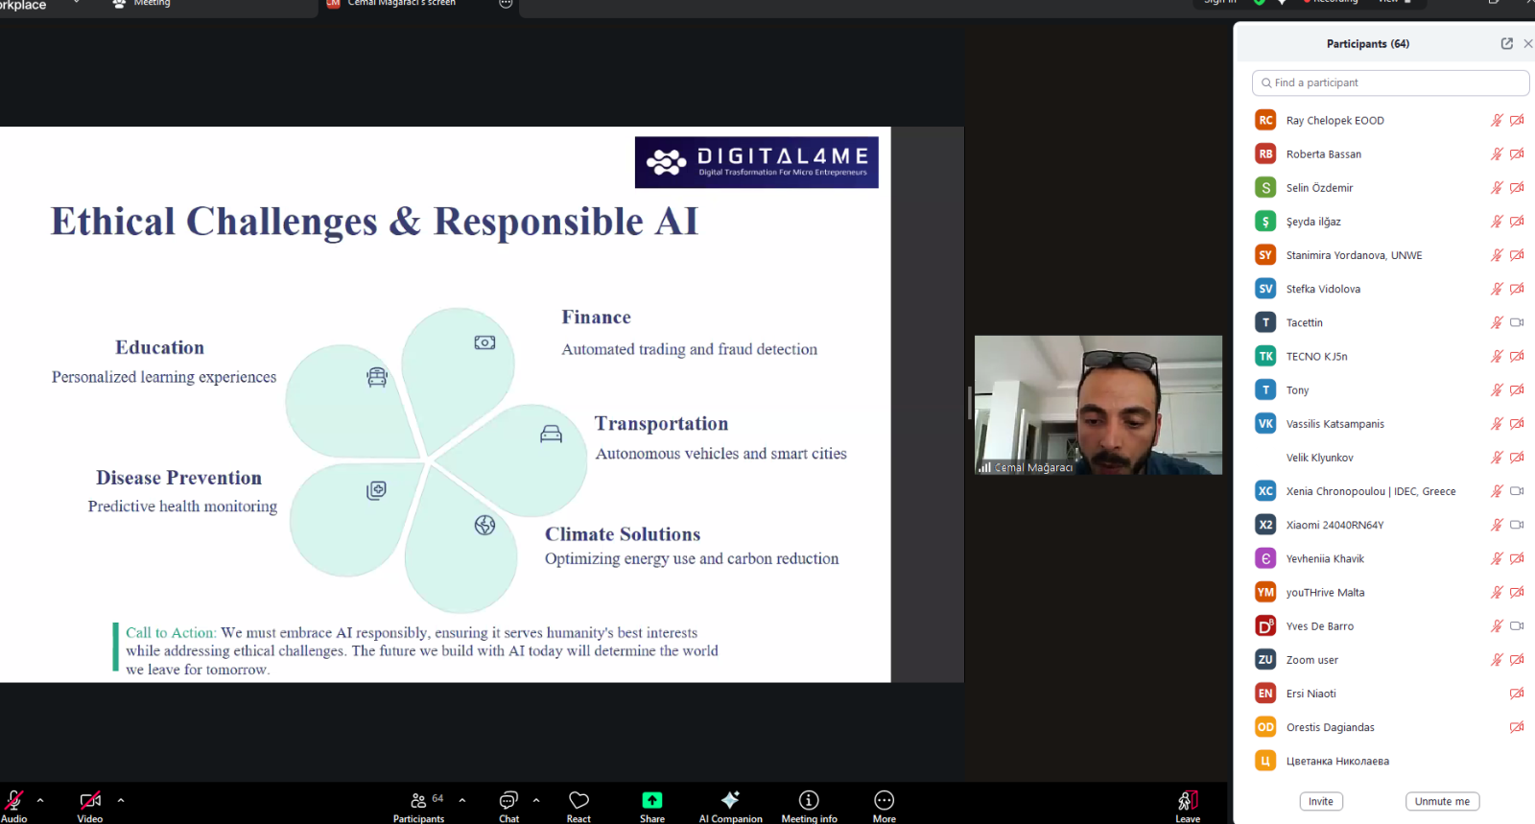Toggle the Participants panel in toolbar

point(419,804)
